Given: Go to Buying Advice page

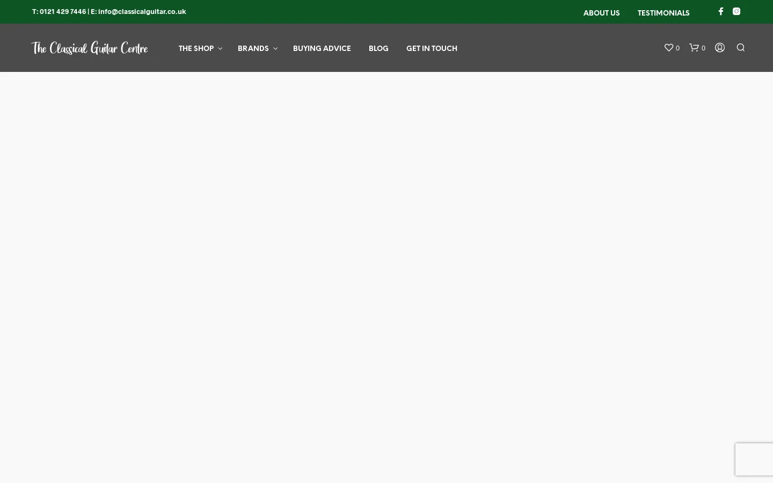Looking at the screenshot, I should coord(322,49).
